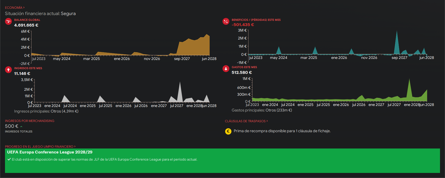Click 'sep 2027' on the Balance Global axis
This screenshot has height=178, width=445.
click(x=182, y=59)
